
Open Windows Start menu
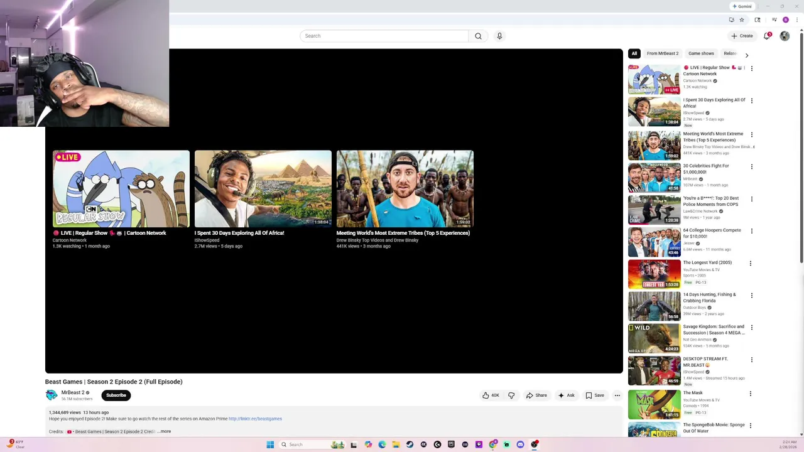(x=270, y=444)
